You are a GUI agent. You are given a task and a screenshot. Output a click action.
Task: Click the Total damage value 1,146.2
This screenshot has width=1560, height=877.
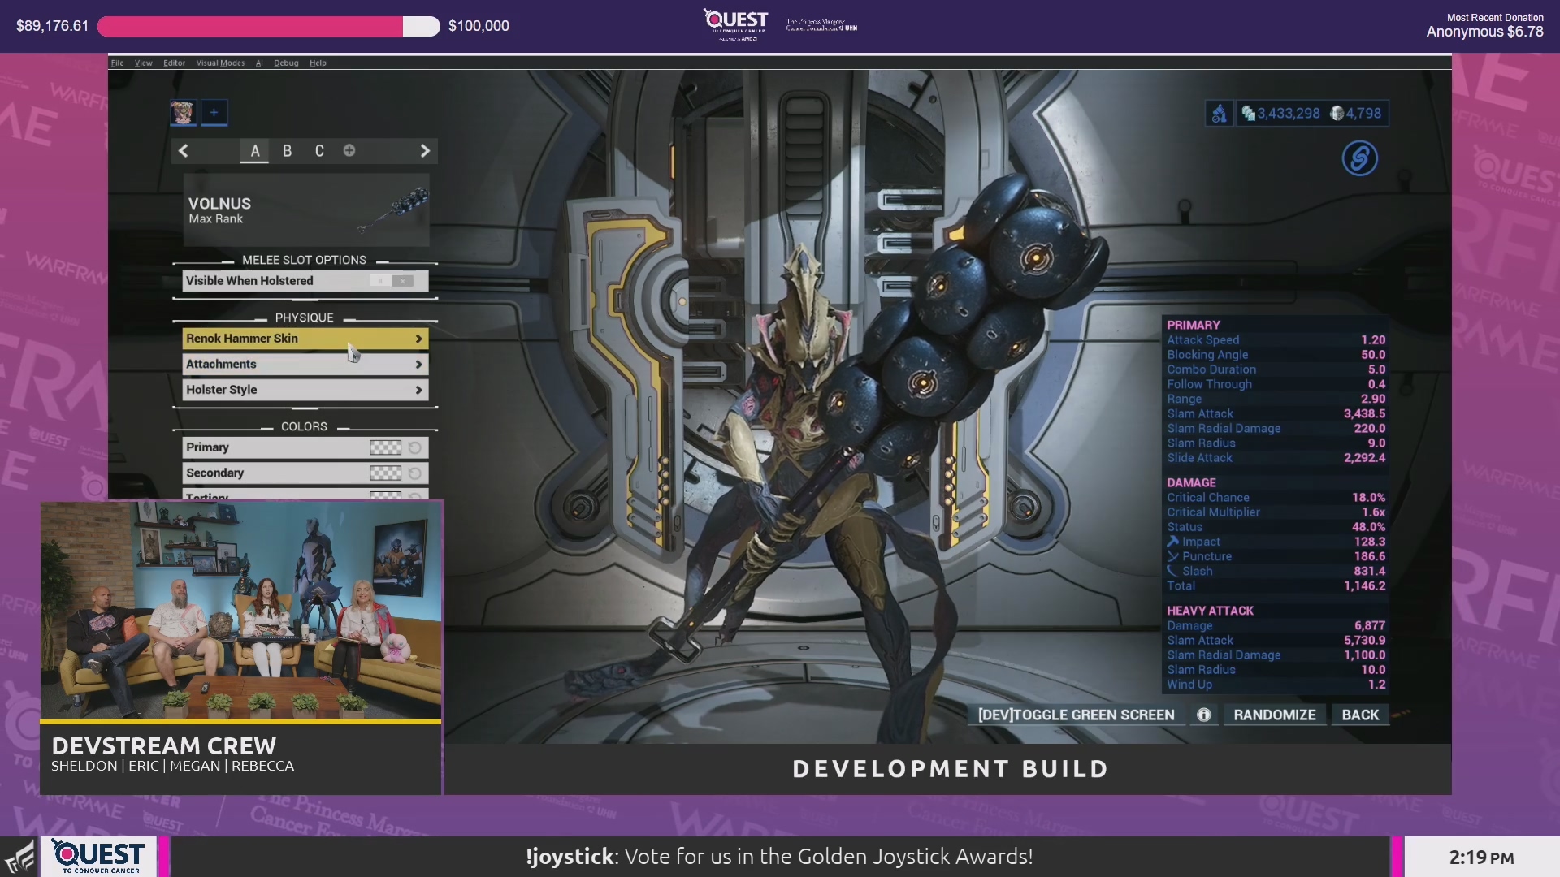(1365, 585)
